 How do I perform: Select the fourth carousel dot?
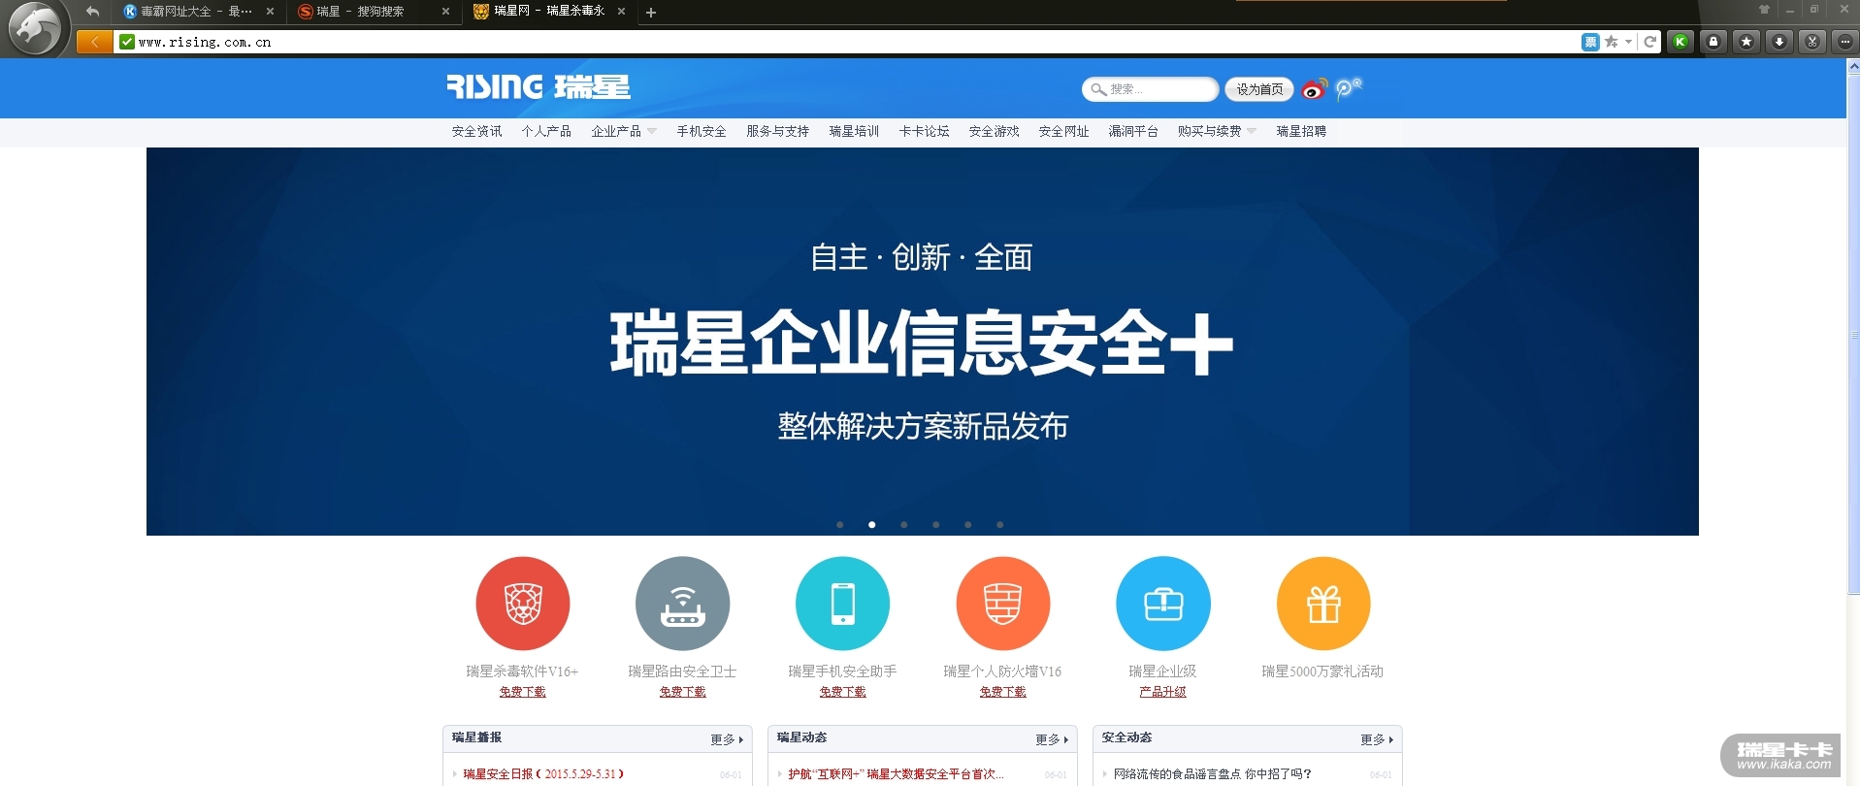coord(936,525)
